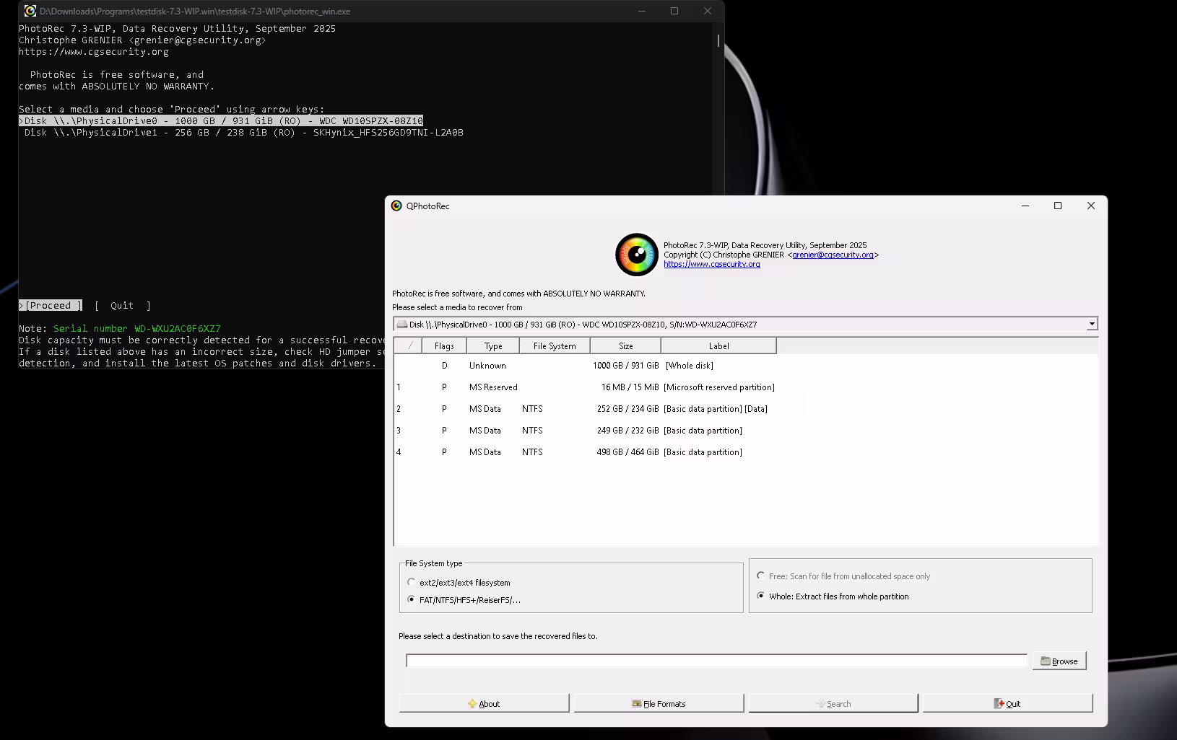The width and height of the screenshot is (1177, 740).
Task: Close the photorec_win.exe console window
Action: click(x=708, y=11)
